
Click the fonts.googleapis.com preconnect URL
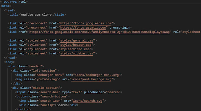[86, 23]
